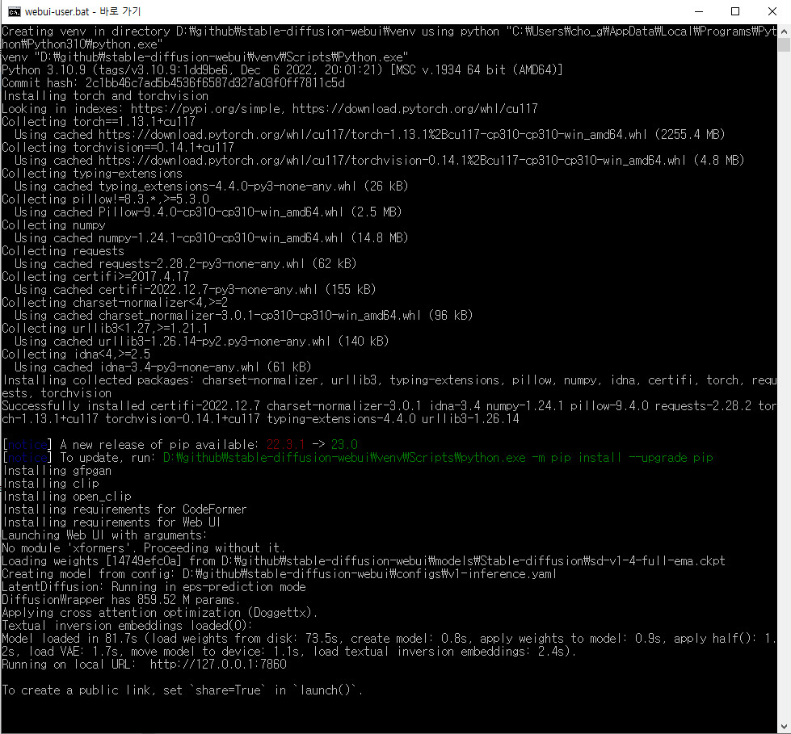Click the 'Collecting typing-extensions' line

tap(92, 173)
